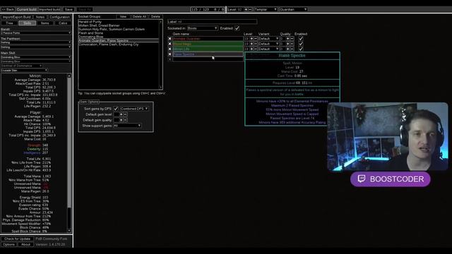Decrease default gem level with minus
The height and width of the screenshot is (254, 452).
click(125, 114)
